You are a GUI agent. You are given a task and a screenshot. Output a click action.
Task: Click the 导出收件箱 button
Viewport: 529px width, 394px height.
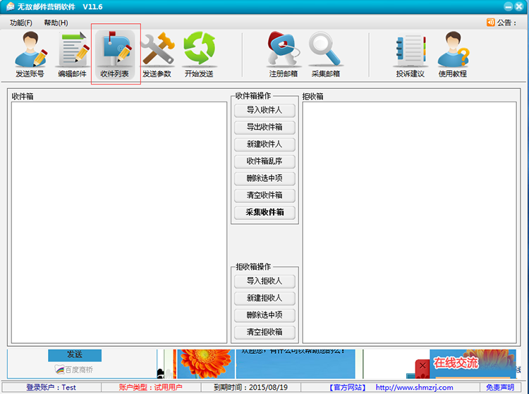264,127
